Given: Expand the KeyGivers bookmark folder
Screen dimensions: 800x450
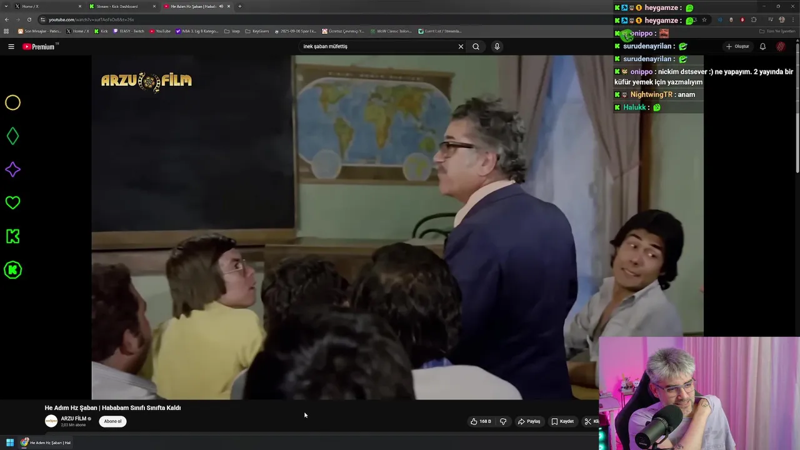Looking at the screenshot, I should pos(257,31).
